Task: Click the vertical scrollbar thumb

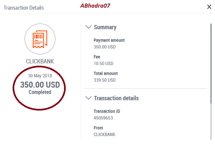Action: pos(211,64)
